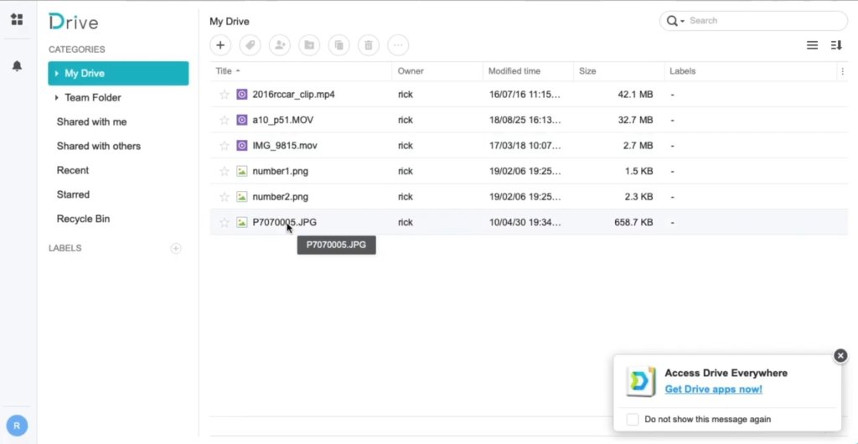Check 'Do not show this message again'
This screenshot has height=444, width=858.
[x=633, y=419]
